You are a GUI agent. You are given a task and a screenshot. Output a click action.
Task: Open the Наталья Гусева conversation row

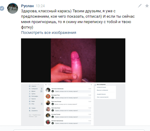point(69,116)
